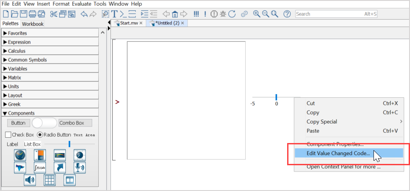Click the slider in the worksheet

tap(276, 97)
